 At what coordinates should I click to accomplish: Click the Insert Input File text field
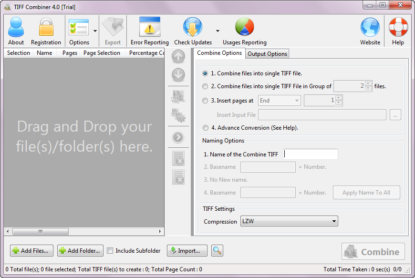pos(322,115)
